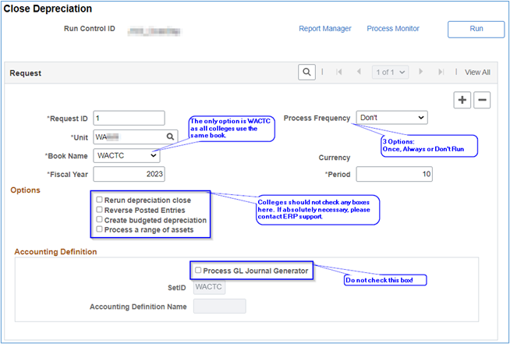Check Process GL Journal Generator box
Viewport: 510px width, 344px height.
198,271
